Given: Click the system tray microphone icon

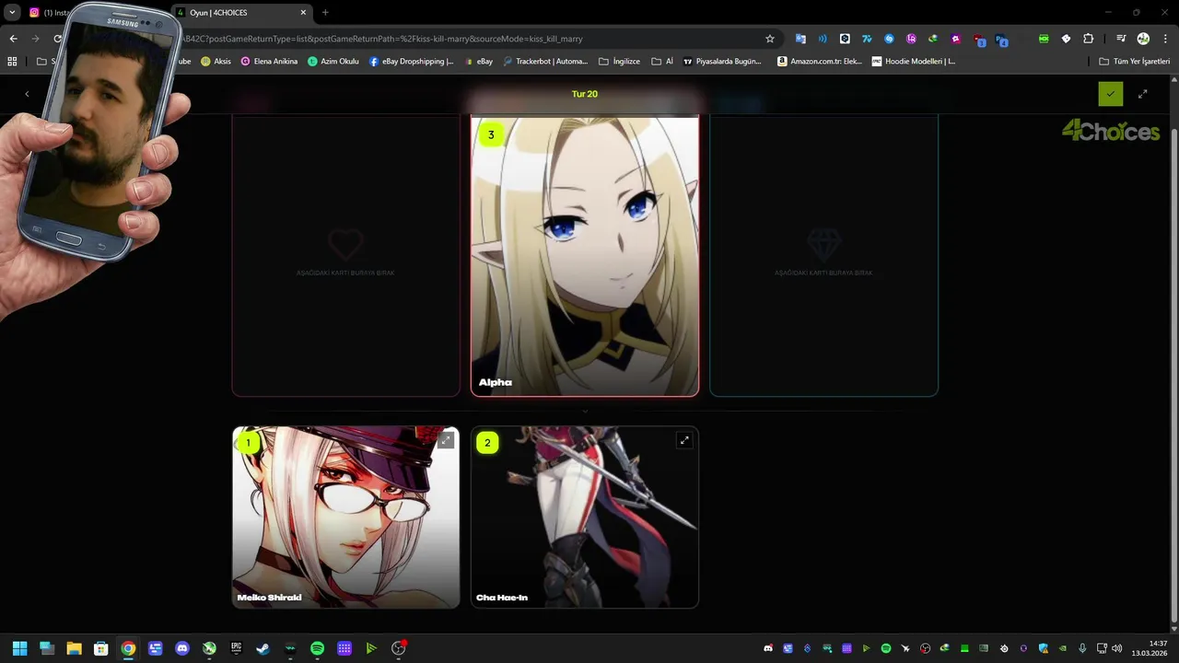Looking at the screenshot, I should click(1082, 648).
